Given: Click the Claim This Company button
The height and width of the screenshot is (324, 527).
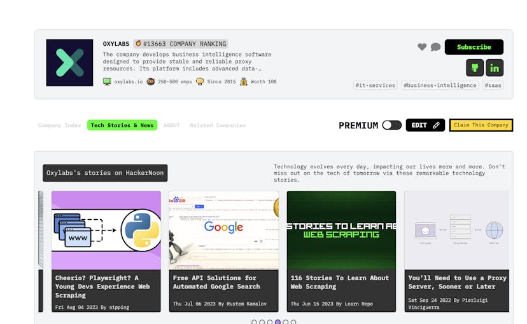Looking at the screenshot, I should (x=481, y=125).
